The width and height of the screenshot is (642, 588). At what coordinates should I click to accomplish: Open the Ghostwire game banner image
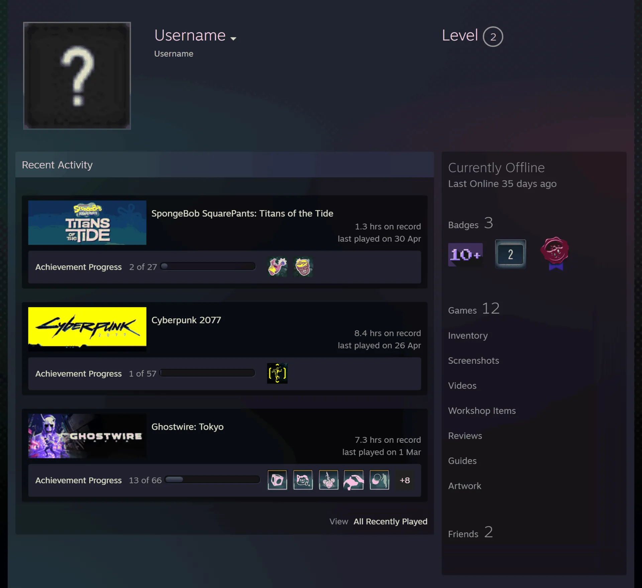(87, 436)
